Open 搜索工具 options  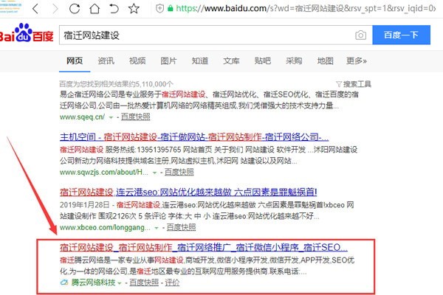(x=357, y=84)
